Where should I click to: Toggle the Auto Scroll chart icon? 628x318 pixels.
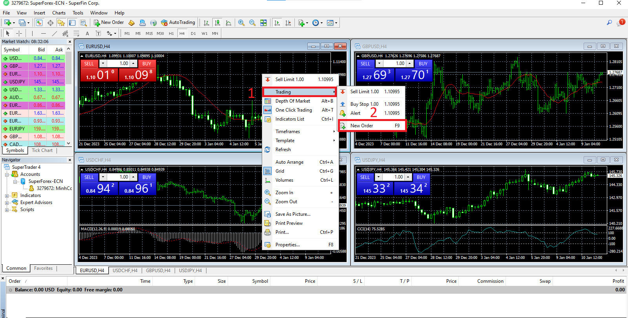(277, 23)
